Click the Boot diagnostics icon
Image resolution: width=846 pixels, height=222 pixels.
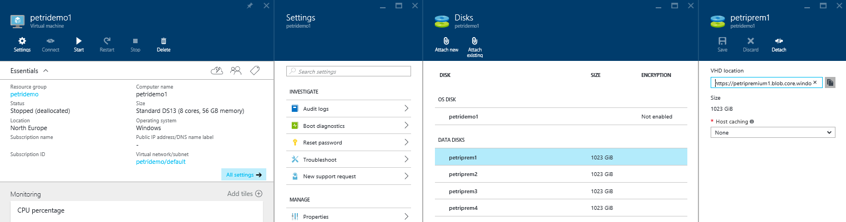[295, 126]
